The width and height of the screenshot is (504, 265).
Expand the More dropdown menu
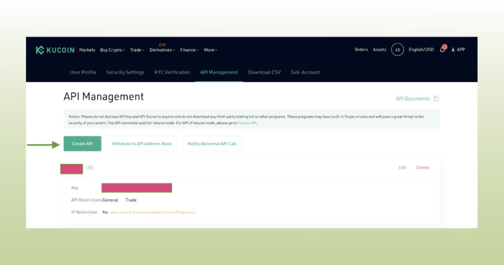(211, 50)
